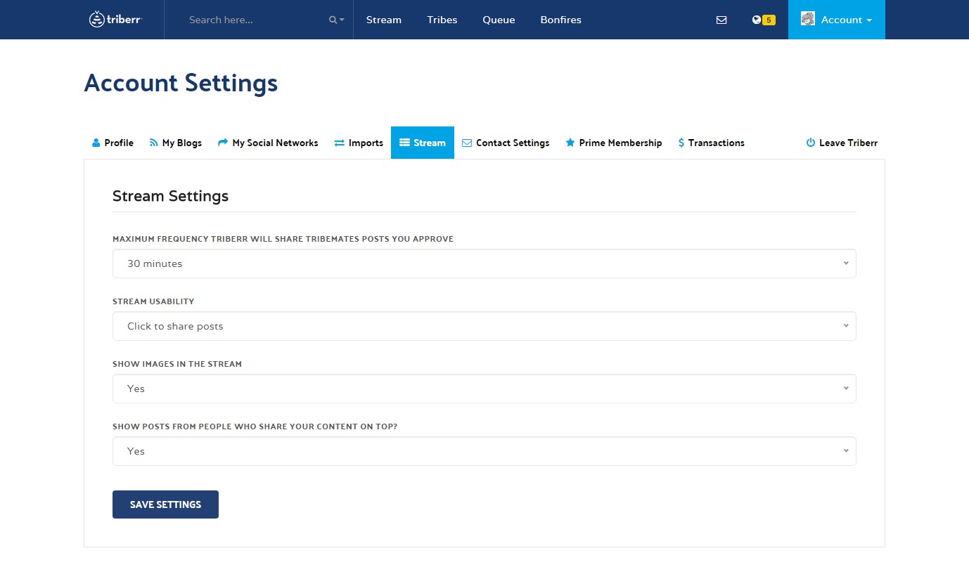
Task: Click the Leave Triberr link
Action: [842, 143]
